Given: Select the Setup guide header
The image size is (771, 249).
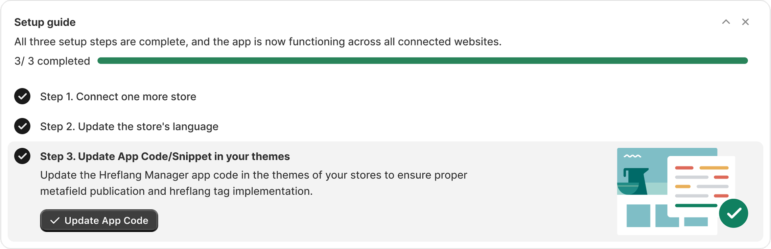Looking at the screenshot, I should (45, 22).
